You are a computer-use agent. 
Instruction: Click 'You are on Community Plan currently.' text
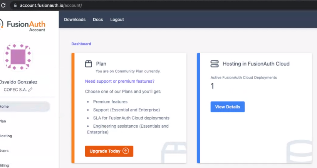pos(128,71)
